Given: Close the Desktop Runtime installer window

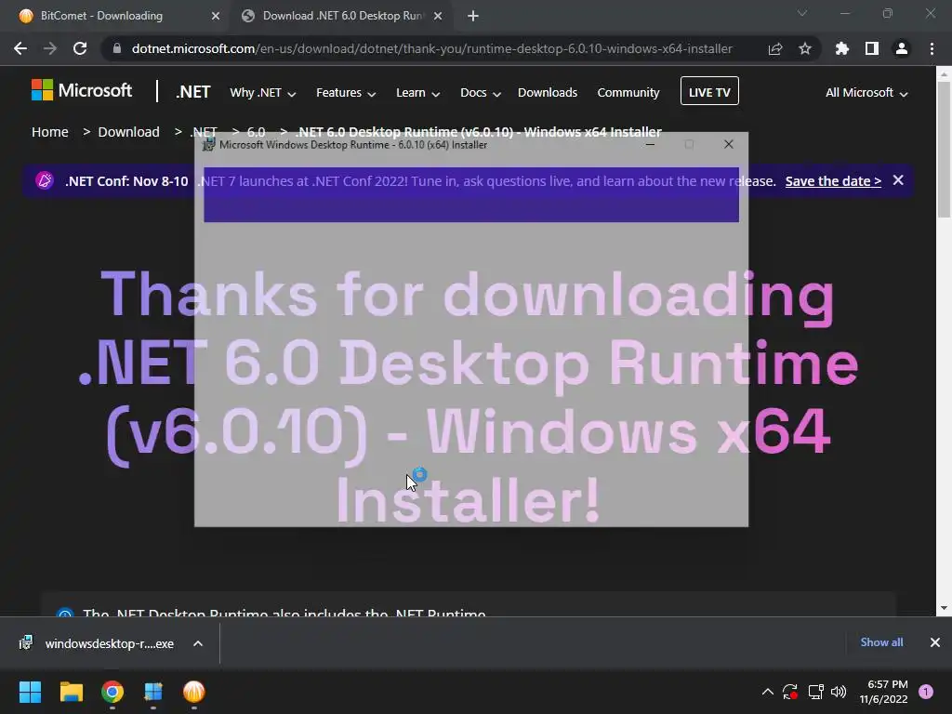Looking at the screenshot, I should (729, 144).
